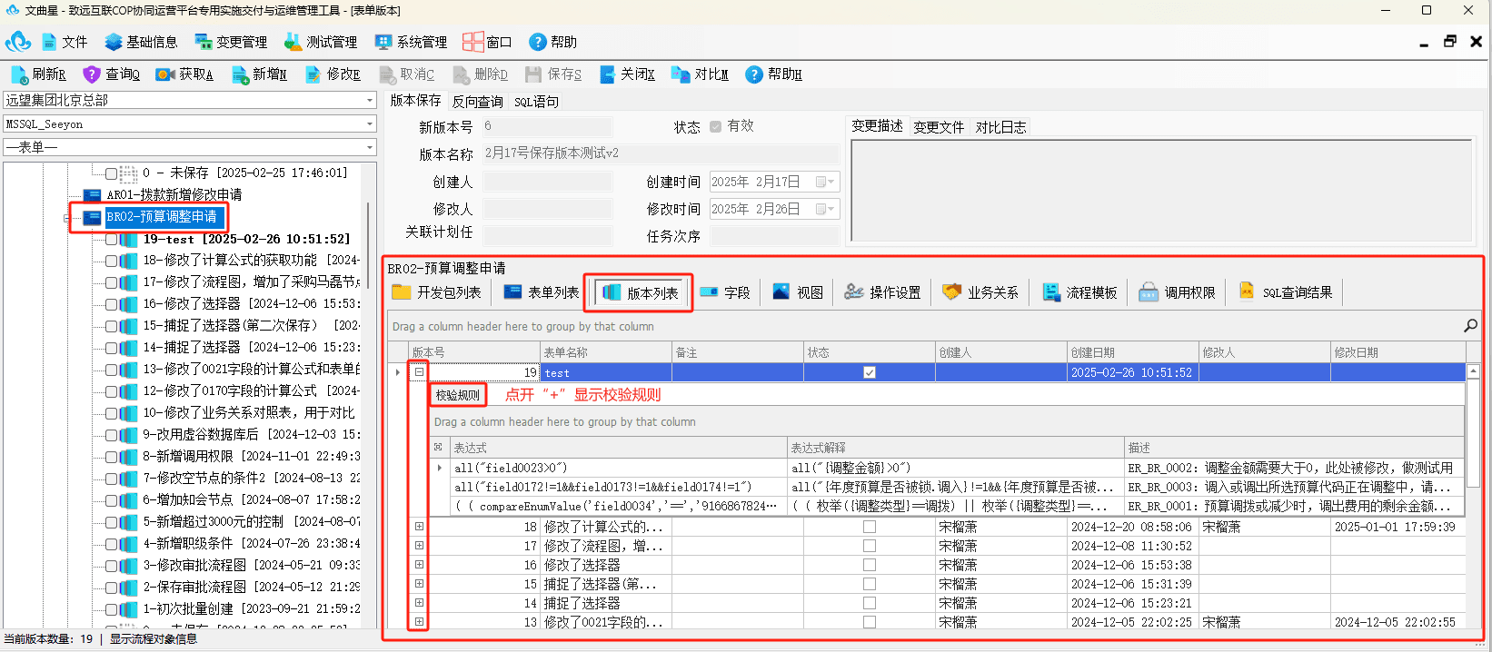Open 开发包列表 folder icon tab
The width and height of the screenshot is (1492, 652).
coord(401,291)
